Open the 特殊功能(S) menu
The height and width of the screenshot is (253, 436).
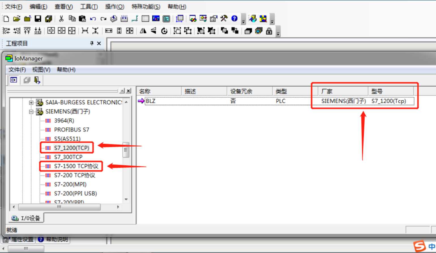click(146, 7)
